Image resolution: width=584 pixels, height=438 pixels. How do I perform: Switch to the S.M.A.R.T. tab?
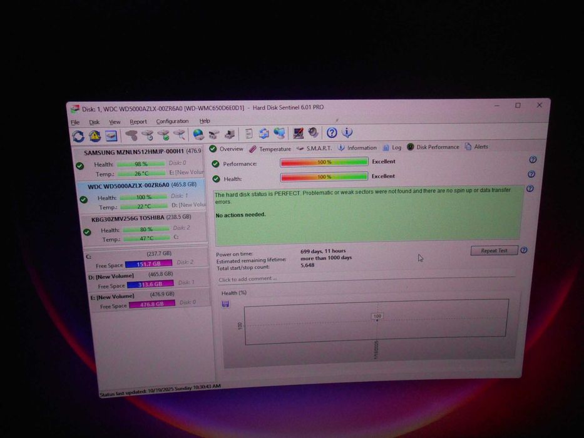314,148
